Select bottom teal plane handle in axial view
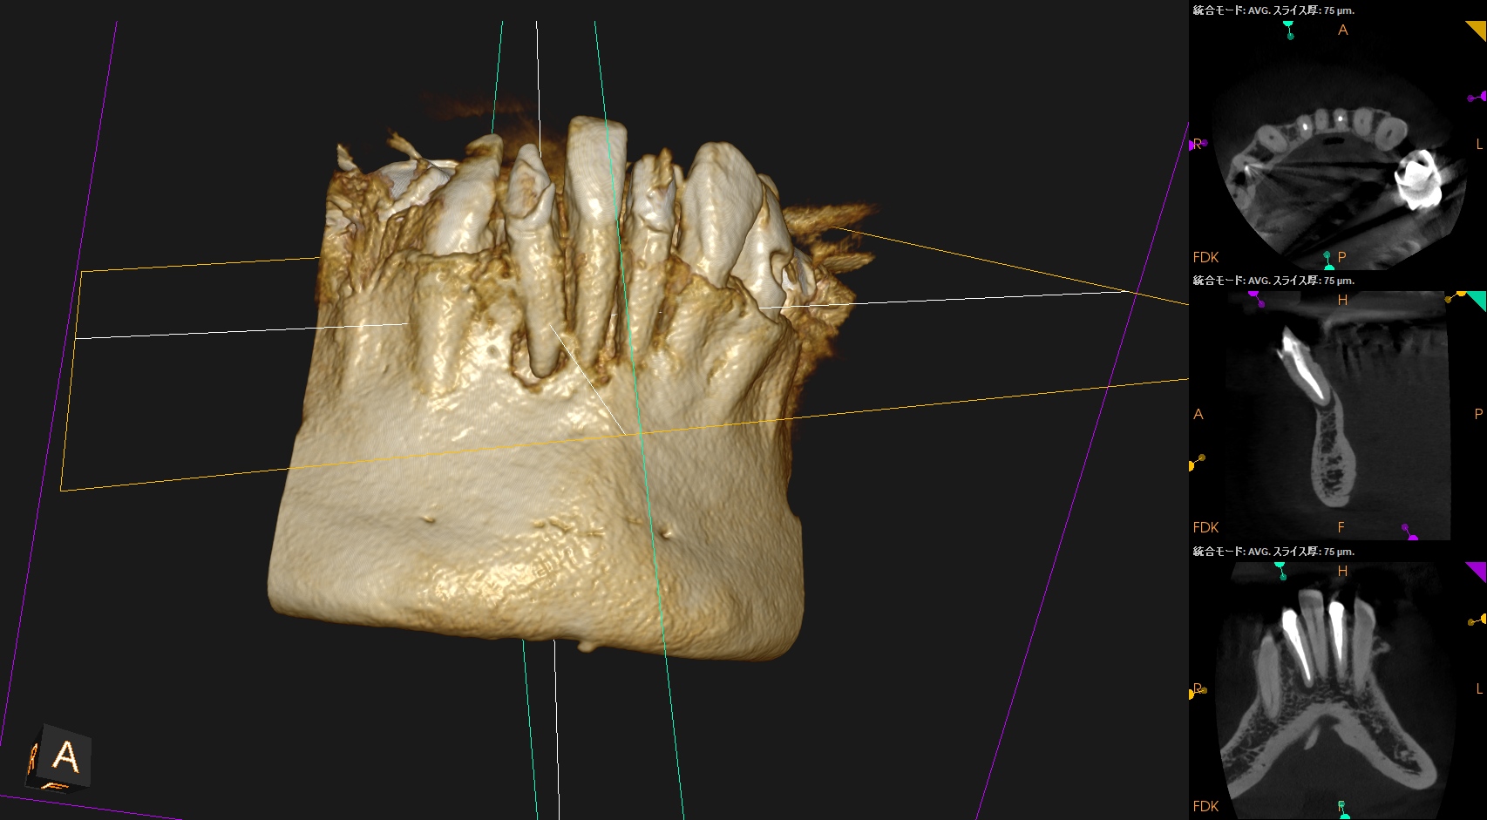 click(1327, 260)
